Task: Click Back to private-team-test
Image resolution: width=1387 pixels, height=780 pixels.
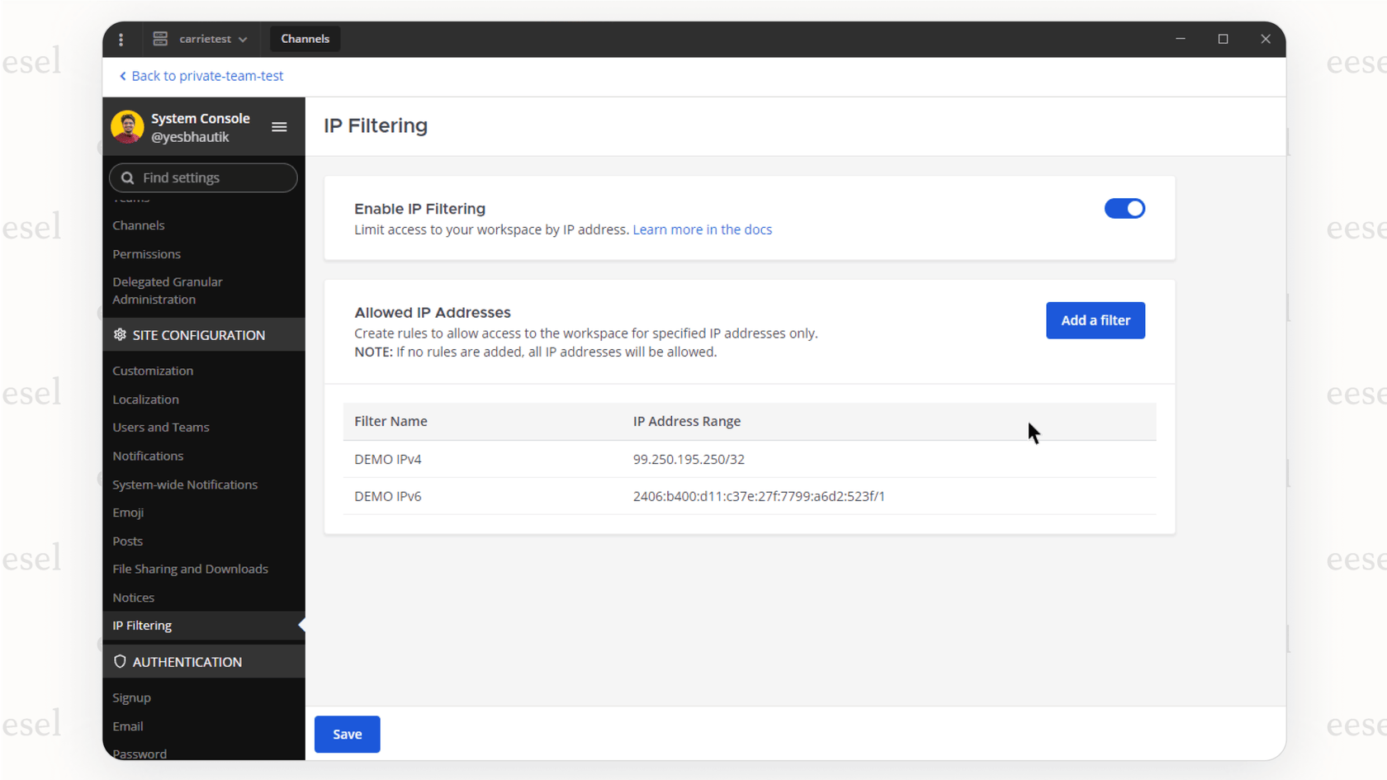Action: 206,76
